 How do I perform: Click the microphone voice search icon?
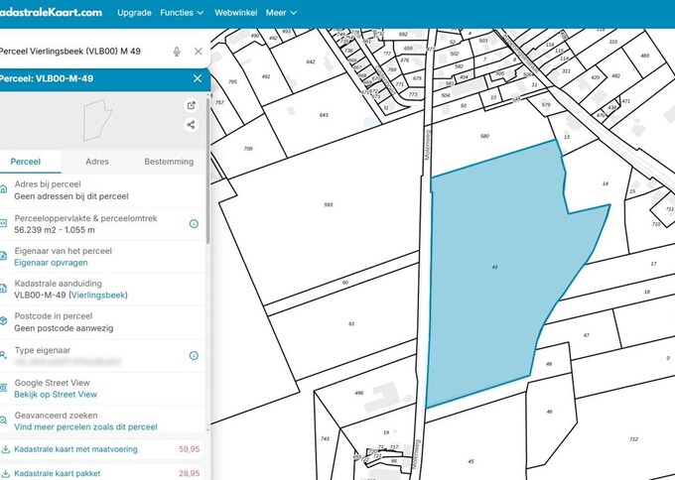tap(177, 51)
